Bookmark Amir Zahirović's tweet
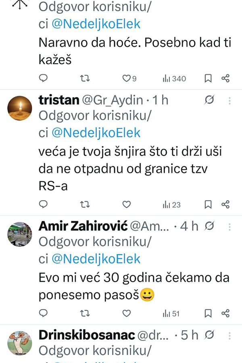Viewport: 242px width, 363px height. tap(208, 313)
